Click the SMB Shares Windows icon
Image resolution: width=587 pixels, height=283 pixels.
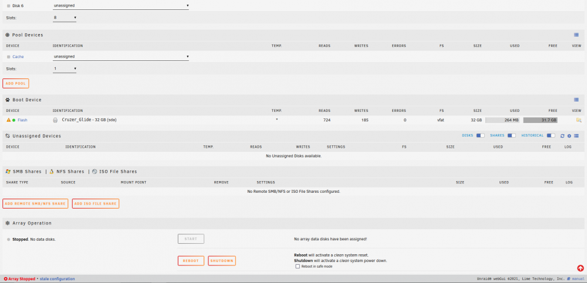click(8, 172)
